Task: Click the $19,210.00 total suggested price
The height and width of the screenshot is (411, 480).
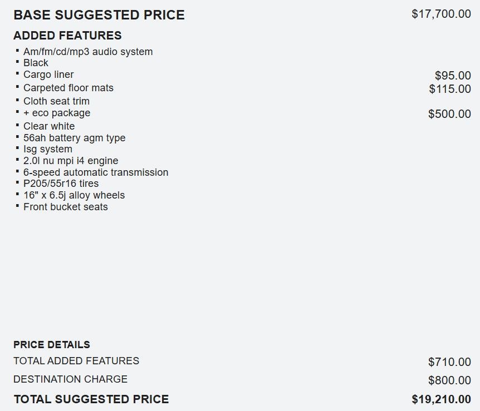Action: pyautogui.click(x=441, y=399)
